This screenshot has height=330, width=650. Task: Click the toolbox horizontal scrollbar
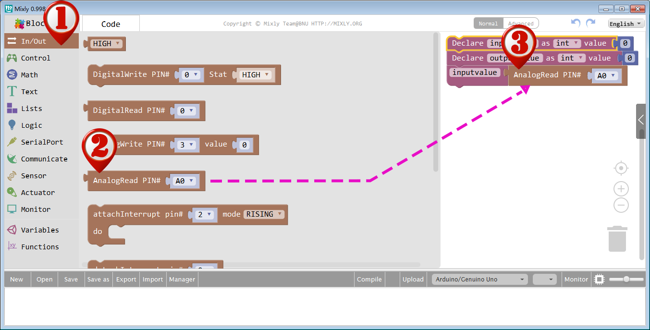click(251, 265)
